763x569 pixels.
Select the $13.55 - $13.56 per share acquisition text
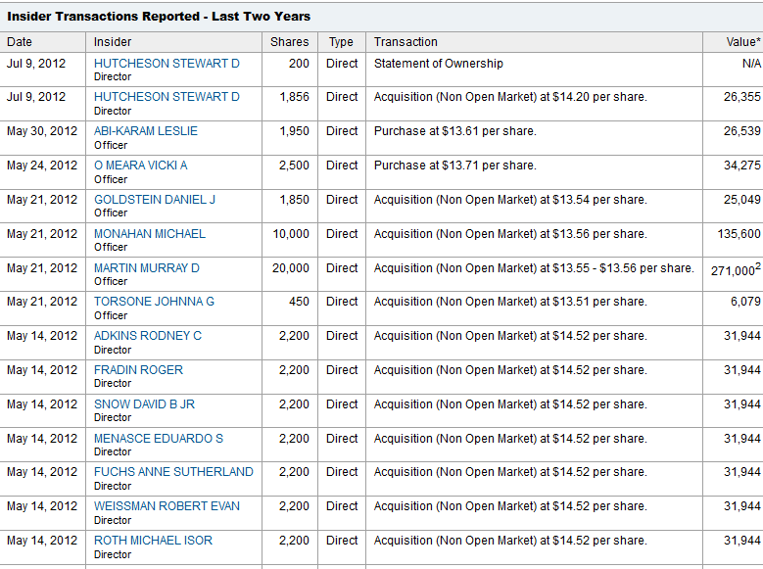(534, 268)
